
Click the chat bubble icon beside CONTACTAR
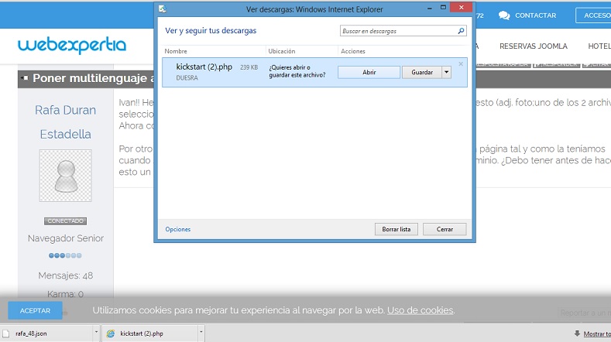[504, 15]
